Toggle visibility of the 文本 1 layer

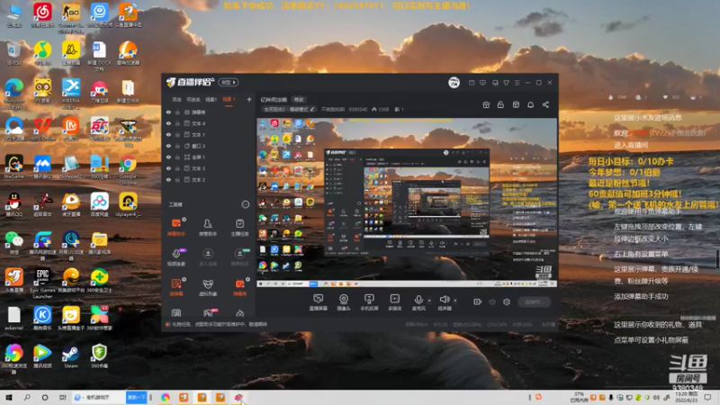[168, 134]
